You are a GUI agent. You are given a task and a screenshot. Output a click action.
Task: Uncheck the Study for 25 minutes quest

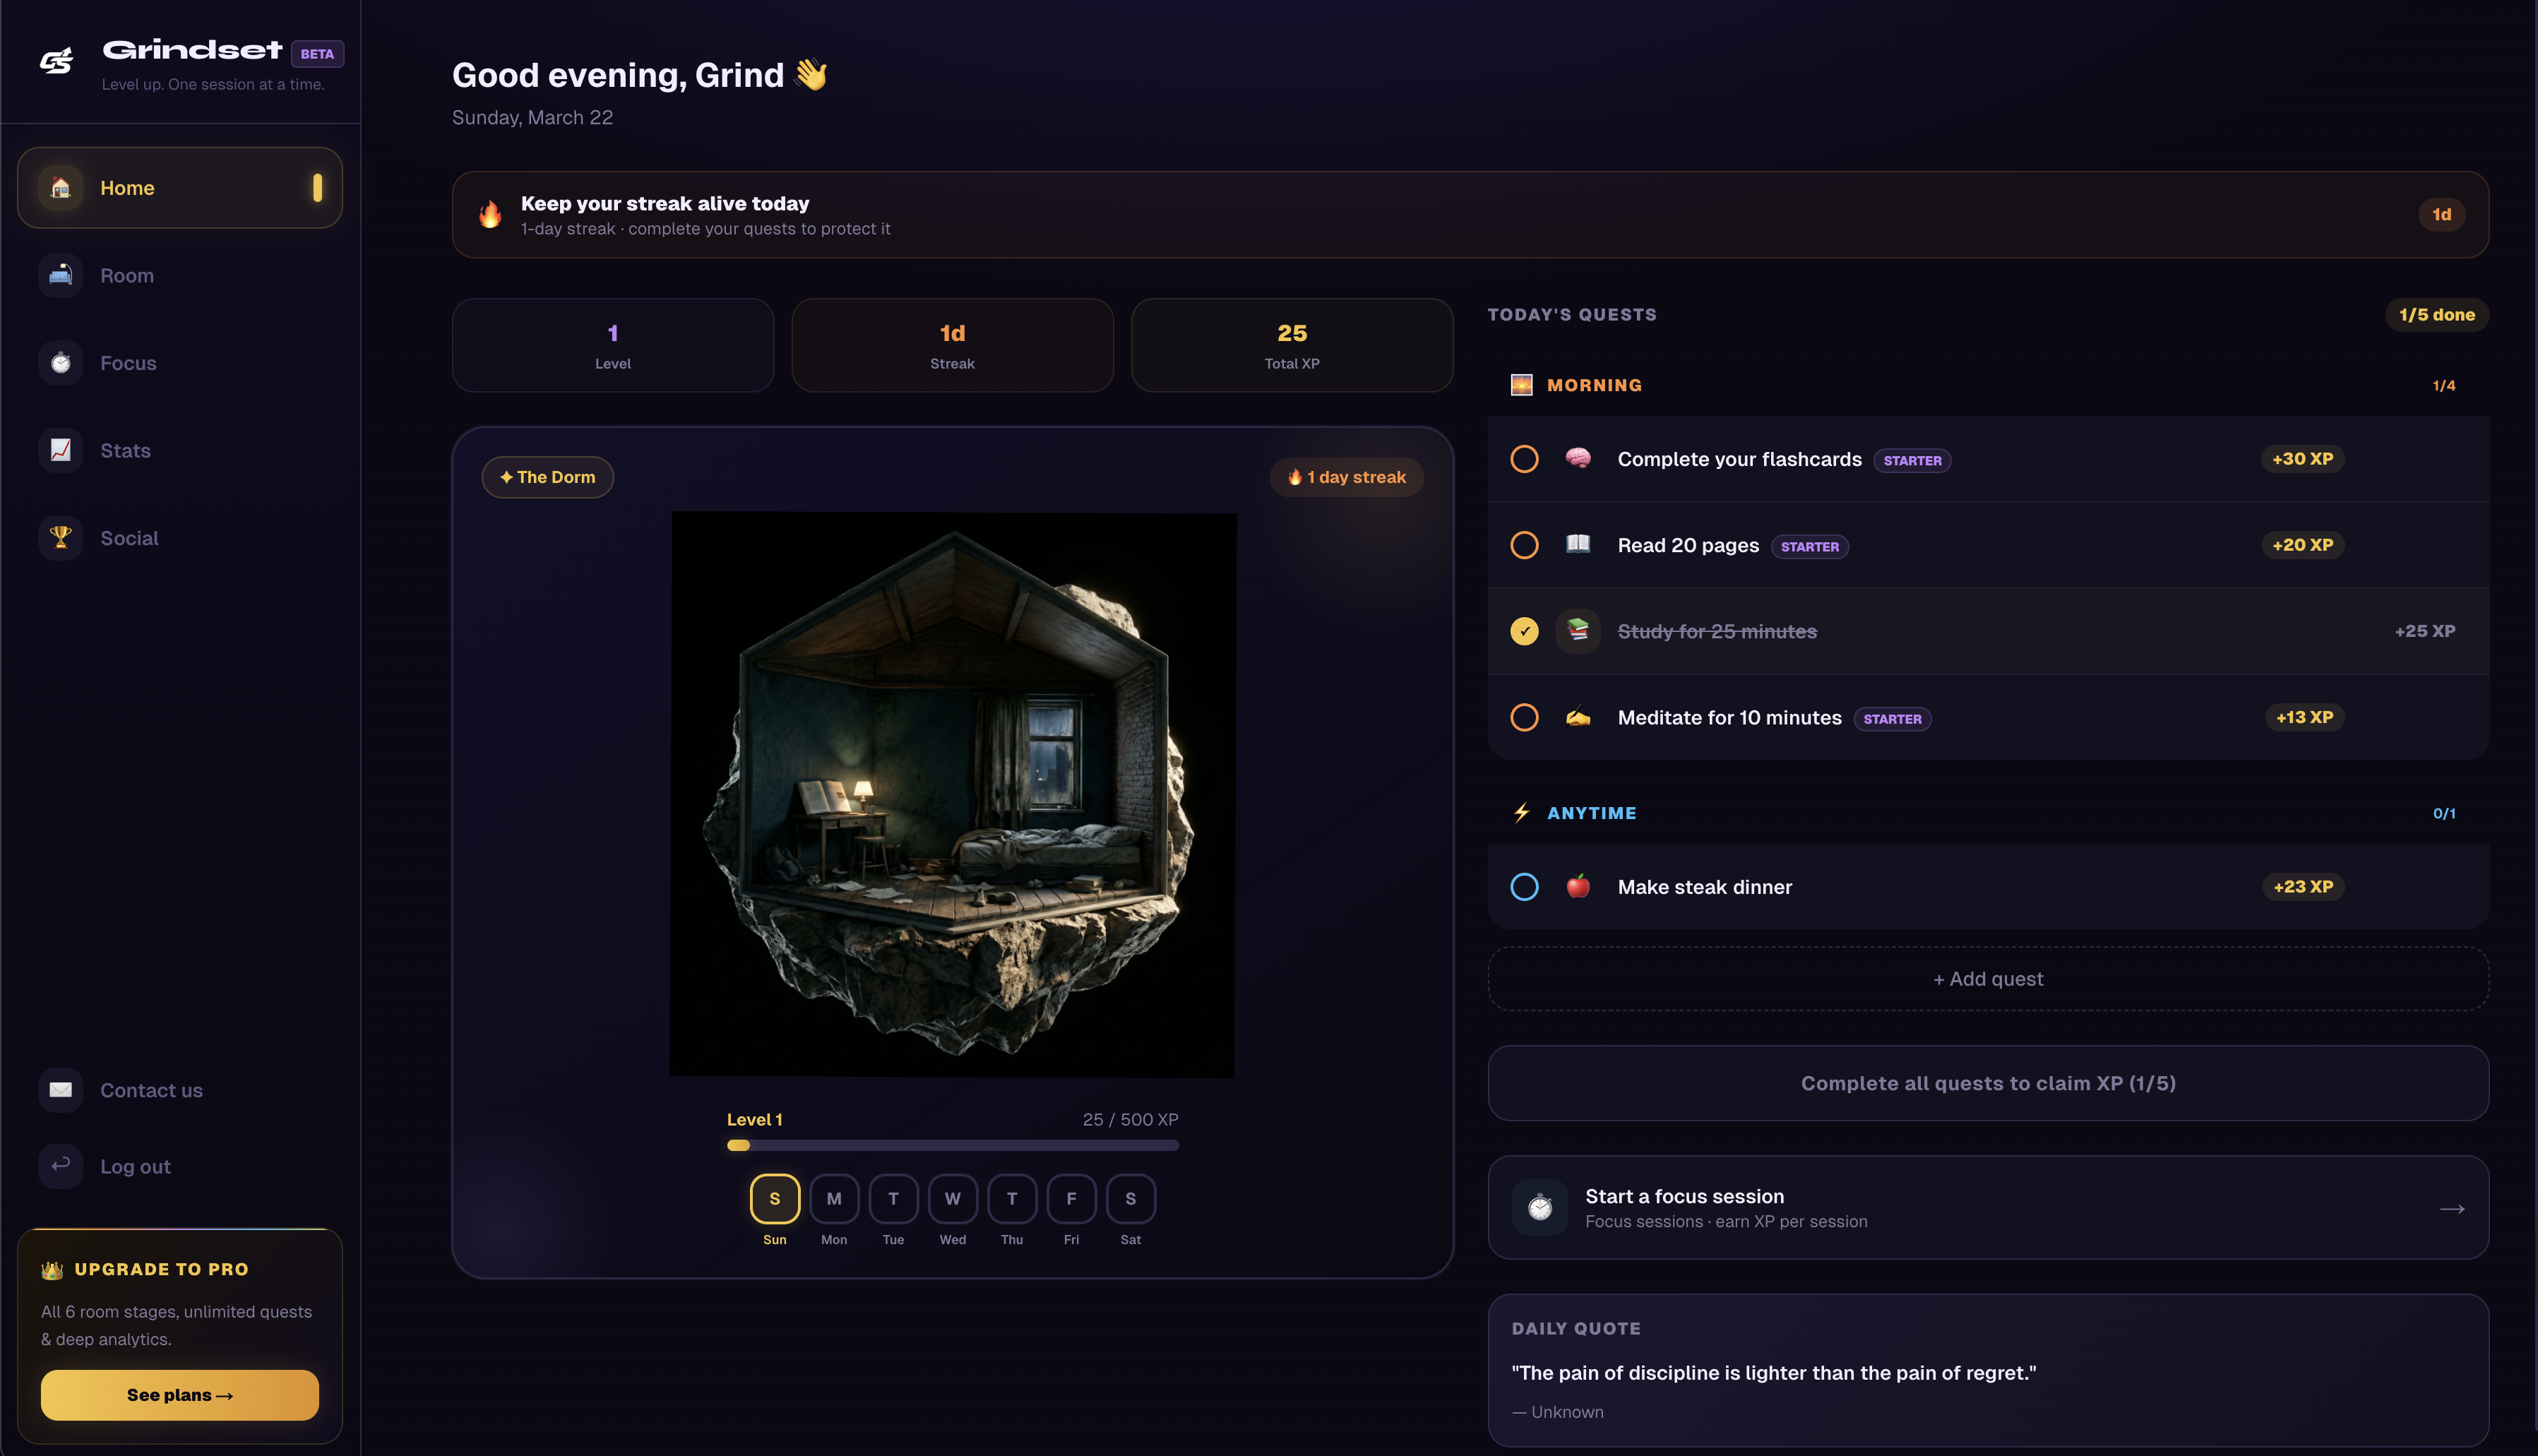coord(1524,631)
